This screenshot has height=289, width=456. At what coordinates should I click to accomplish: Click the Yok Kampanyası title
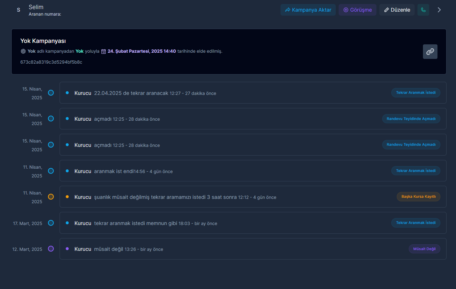pos(43,41)
